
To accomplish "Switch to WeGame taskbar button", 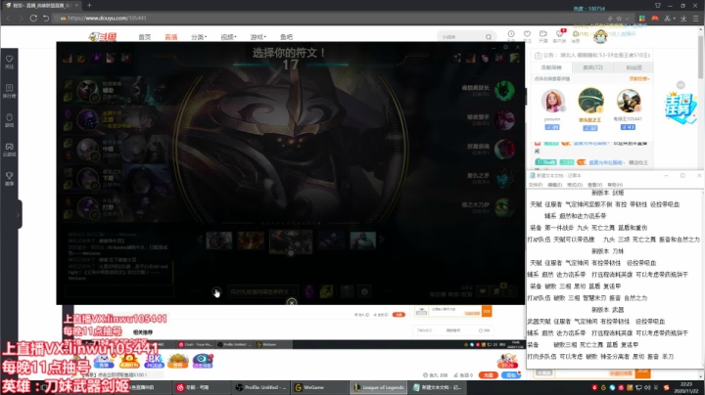I will [x=319, y=387].
